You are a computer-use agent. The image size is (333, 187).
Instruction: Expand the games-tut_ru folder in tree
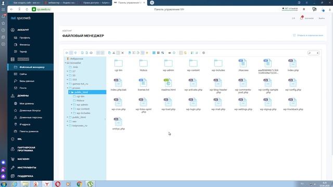(68, 84)
